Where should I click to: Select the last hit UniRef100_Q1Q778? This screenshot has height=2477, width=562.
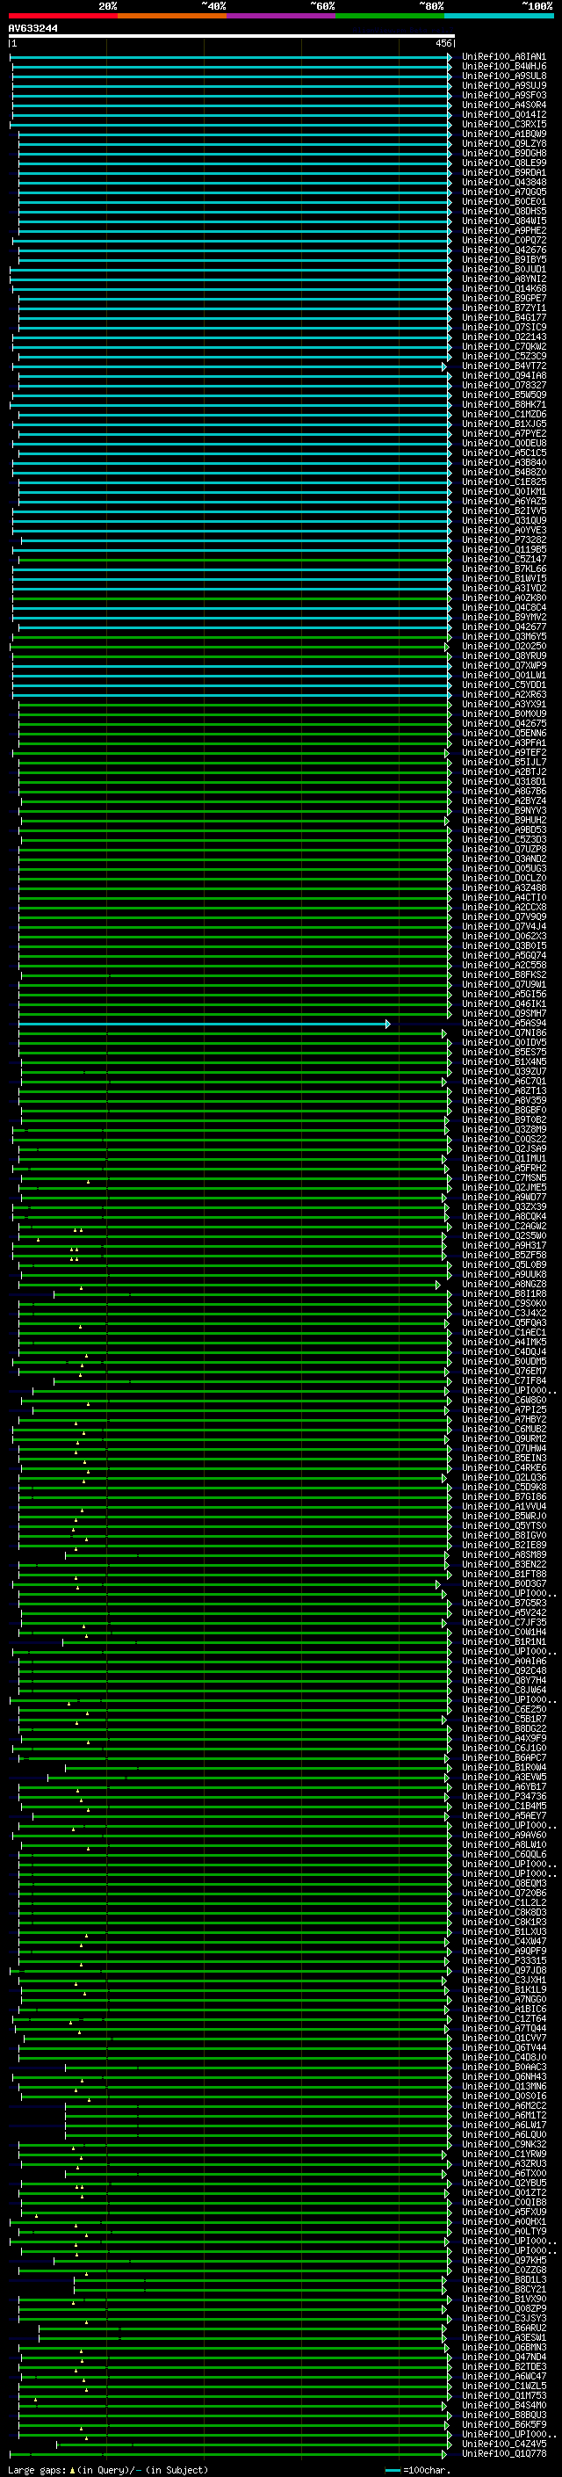click(503, 2454)
